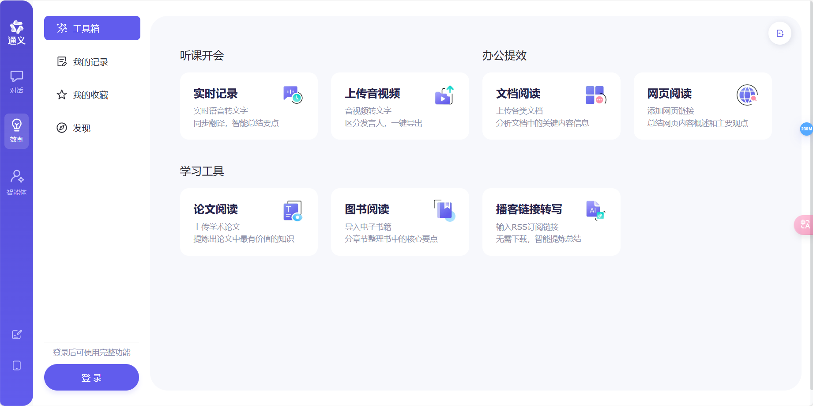Viewport: 813px width, 406px height.
Task: Click the 登录 button
Action: point(91,377)
